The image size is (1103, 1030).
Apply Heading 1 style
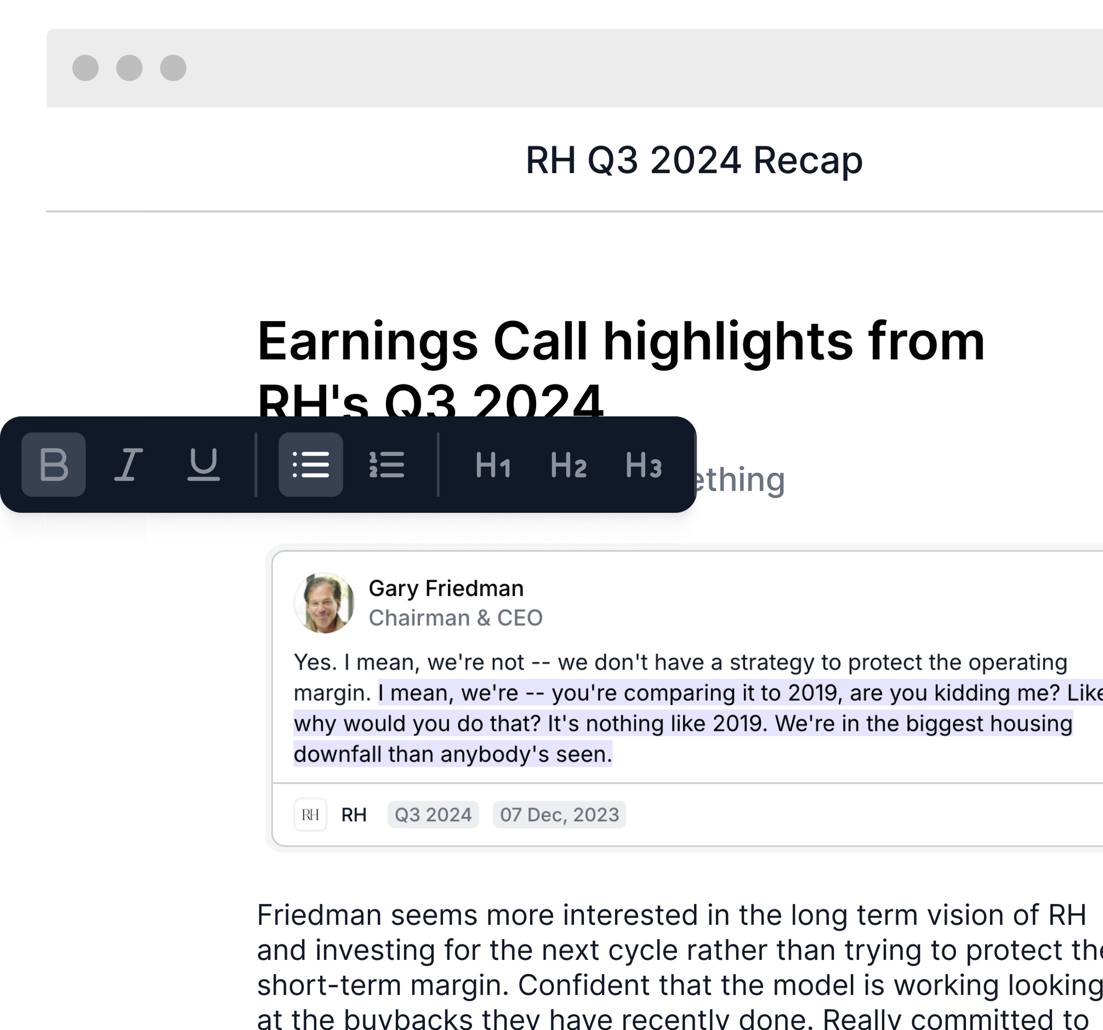(x=493, y=464)
